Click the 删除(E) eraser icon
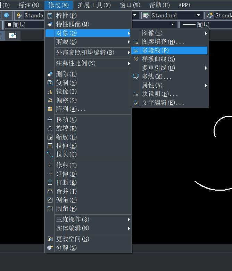232x271 pixels. 50,74
